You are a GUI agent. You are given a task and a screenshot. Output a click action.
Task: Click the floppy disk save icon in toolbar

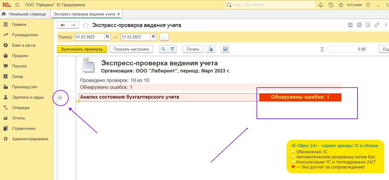click(225, 49)
